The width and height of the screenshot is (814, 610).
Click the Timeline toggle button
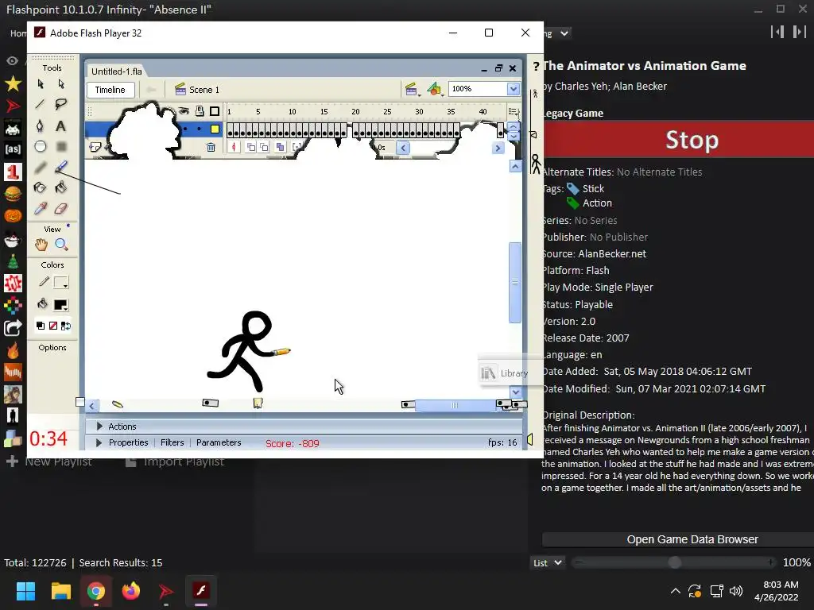click(x=110, y=90)
